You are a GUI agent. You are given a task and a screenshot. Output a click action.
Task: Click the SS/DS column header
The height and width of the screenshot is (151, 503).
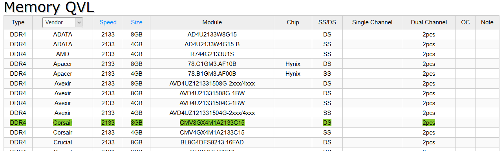(327, 22)
